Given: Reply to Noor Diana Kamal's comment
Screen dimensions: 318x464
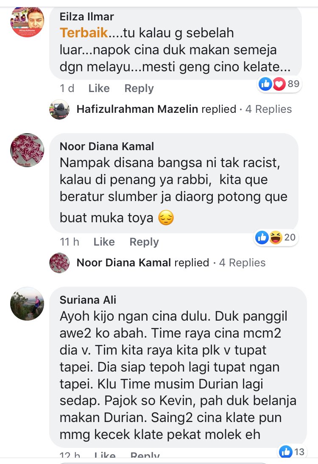Looking at the screenshot, I should (x=144, y=242).
